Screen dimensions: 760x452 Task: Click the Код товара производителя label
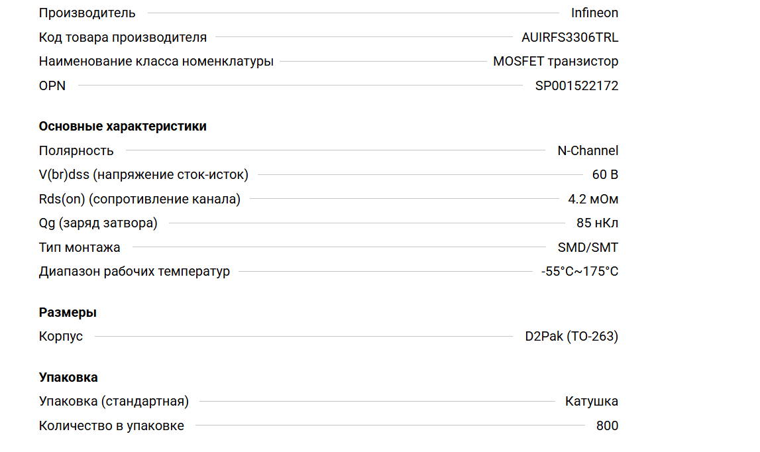123,37
